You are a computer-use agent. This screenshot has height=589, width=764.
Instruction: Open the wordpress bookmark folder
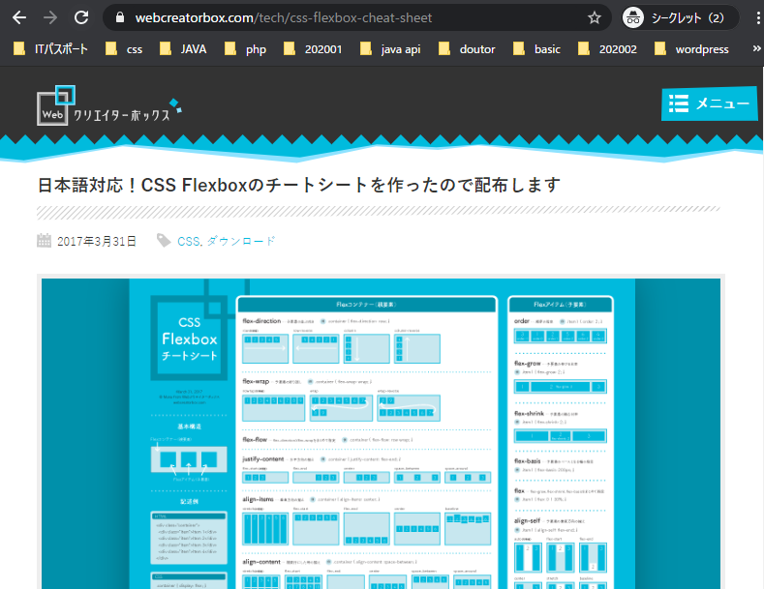pos(692,48)
